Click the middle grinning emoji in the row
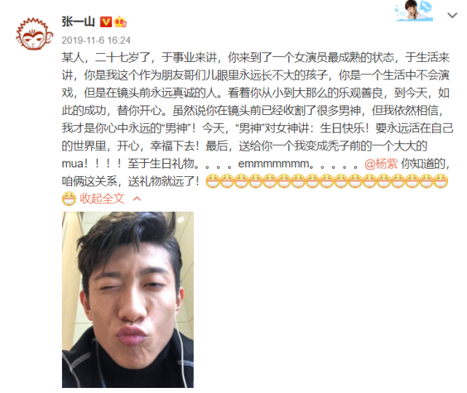Image resolution: width=467 pixels, height=393 pixels. 326,181
